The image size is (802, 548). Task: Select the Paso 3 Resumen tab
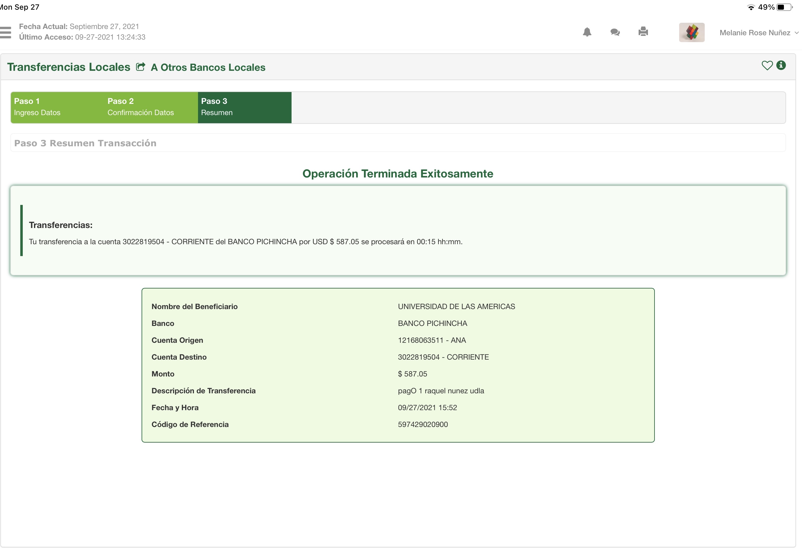point(244,107)
